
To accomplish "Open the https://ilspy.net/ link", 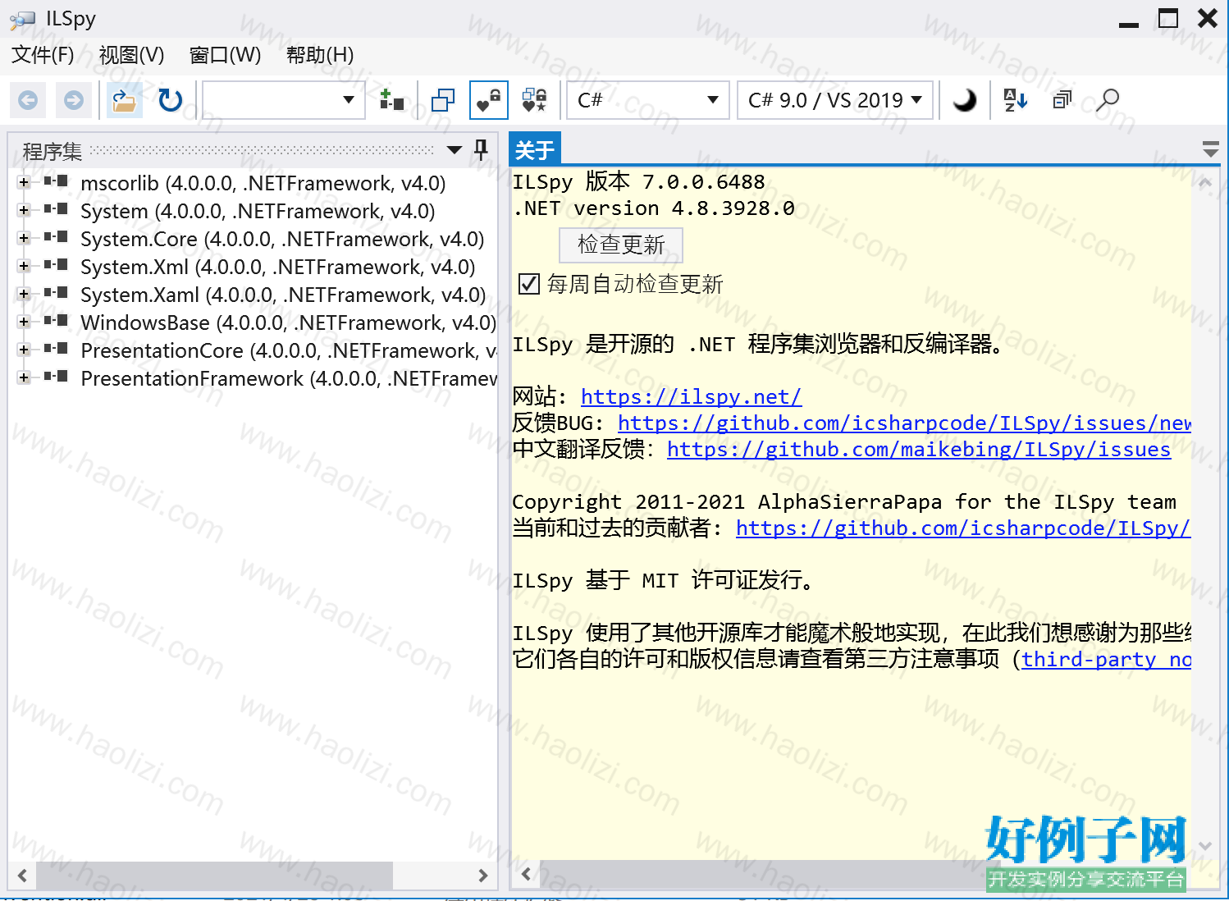I will point(691,397).
